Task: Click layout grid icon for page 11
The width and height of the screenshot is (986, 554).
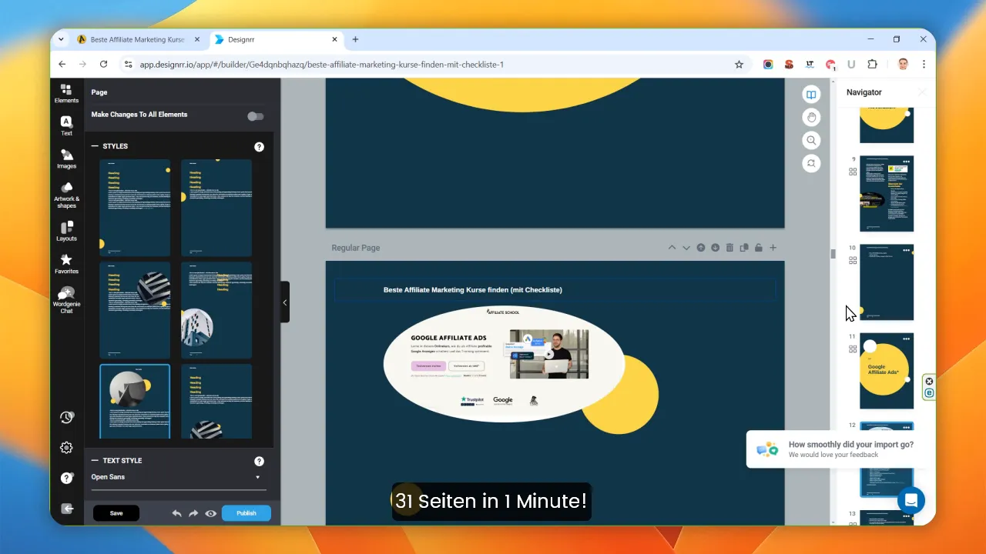Action: point(853,349)
